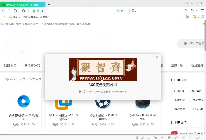Click the 绿色软件 breadcrumb link
The height and width of the screenshot is (140, 206).
tap(35, 79)
